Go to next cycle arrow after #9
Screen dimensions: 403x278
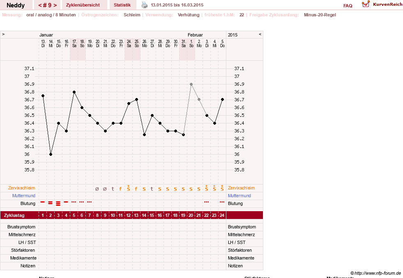55,5
